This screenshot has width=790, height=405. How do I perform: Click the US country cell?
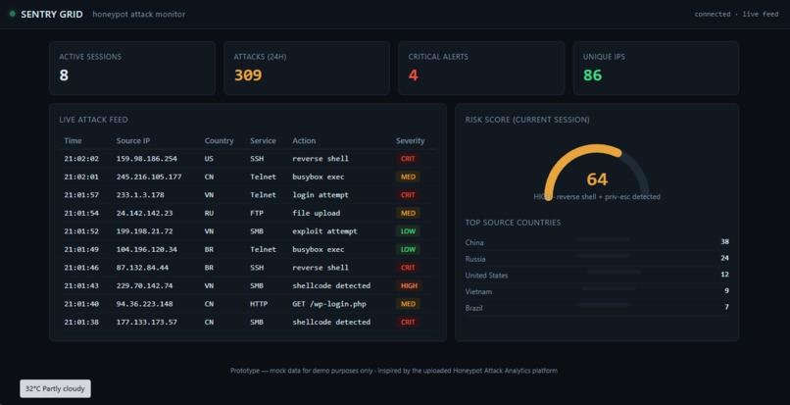click(209, 158)
